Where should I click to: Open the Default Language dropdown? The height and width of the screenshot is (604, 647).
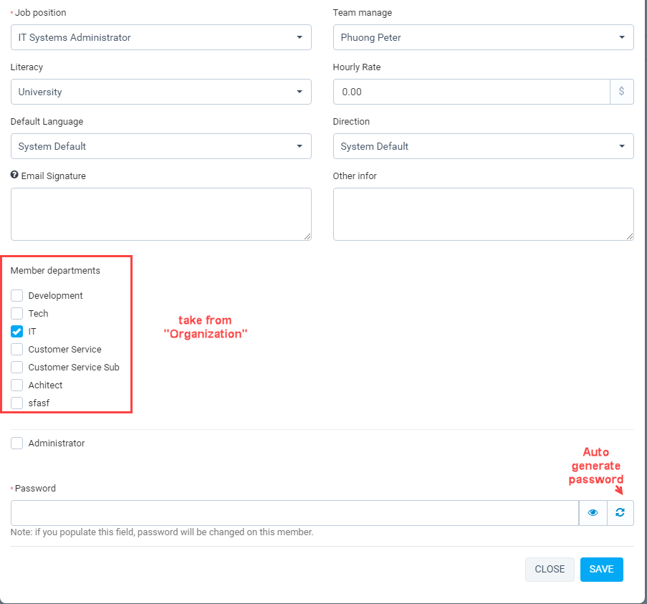[x=161, y=146]
